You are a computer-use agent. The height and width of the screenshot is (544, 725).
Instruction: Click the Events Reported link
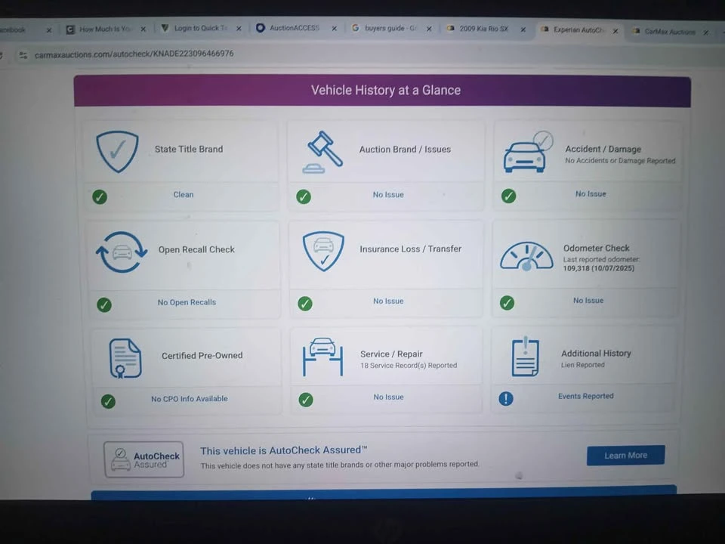tap(585, 396)
